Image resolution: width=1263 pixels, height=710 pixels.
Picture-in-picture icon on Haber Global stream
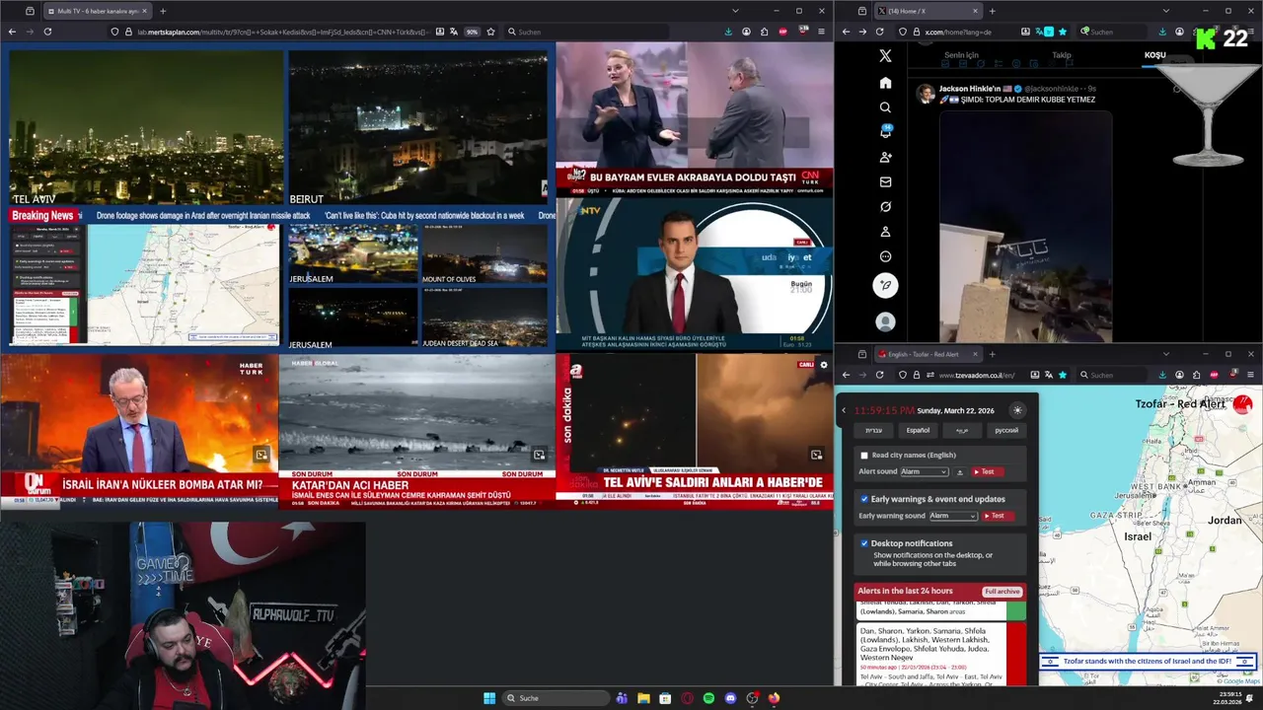[539, 455]
